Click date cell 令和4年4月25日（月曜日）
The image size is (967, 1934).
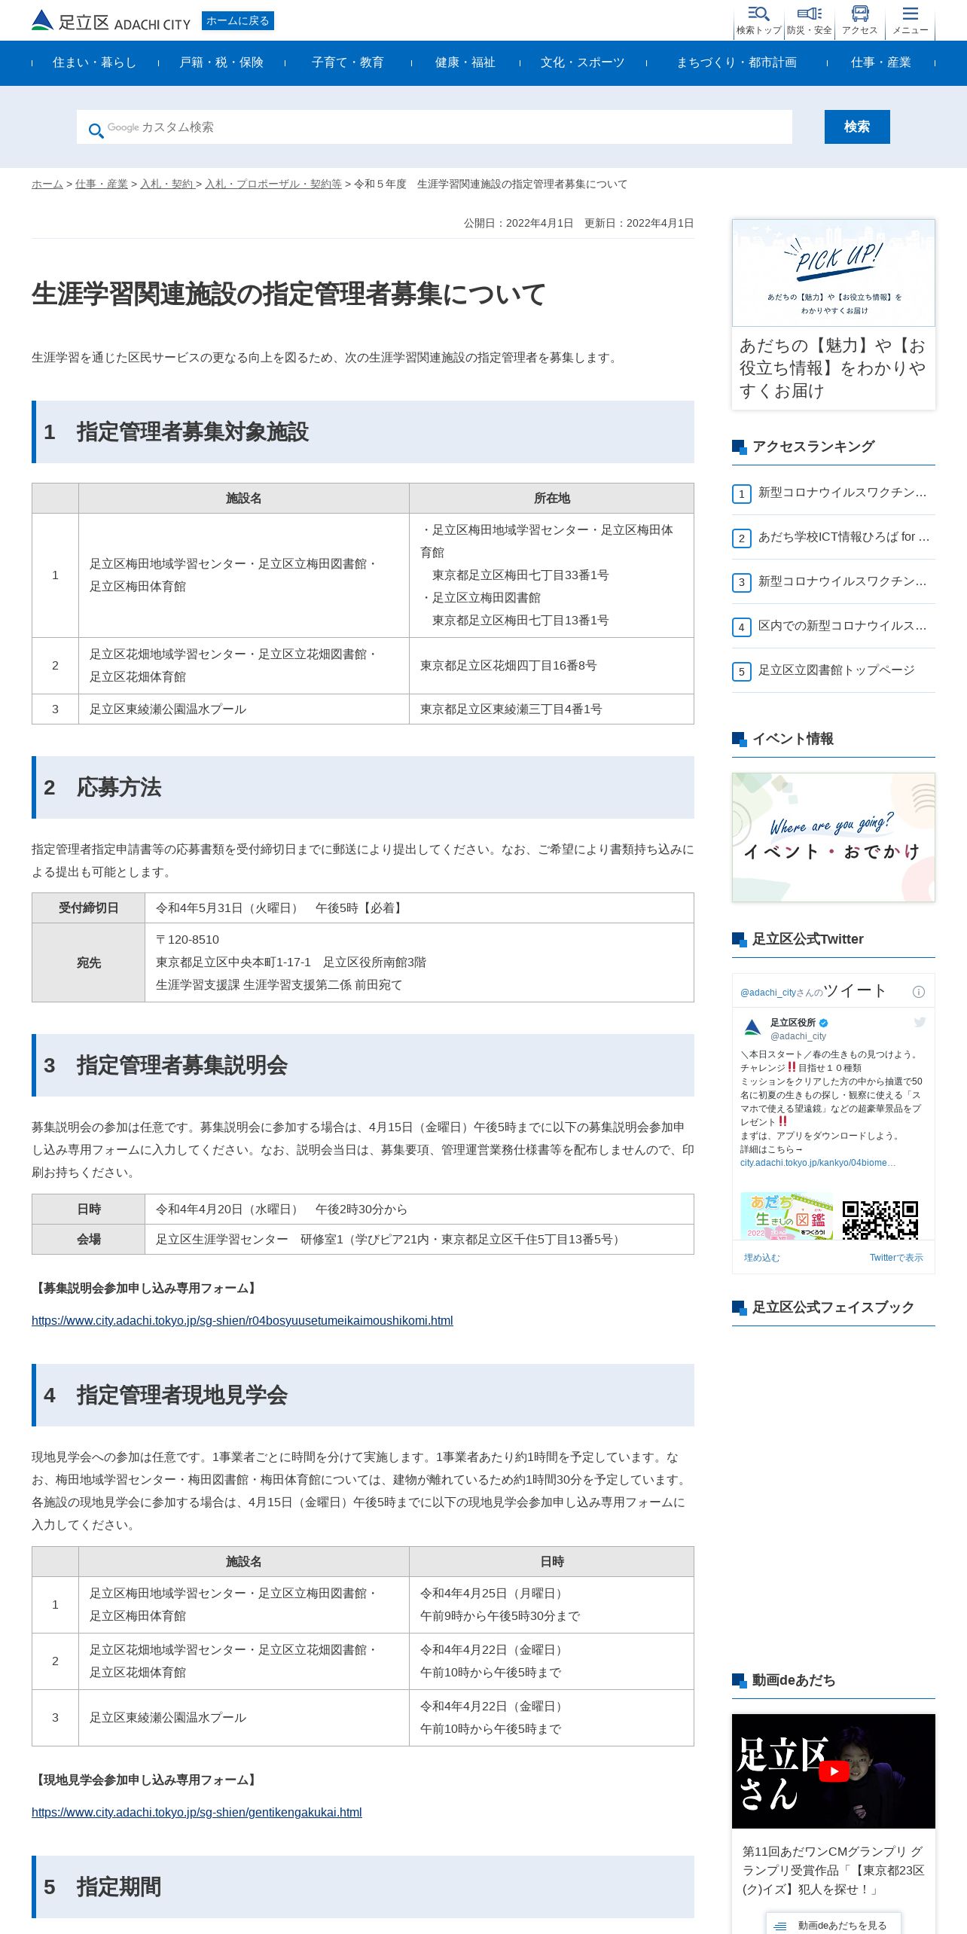(x=494, y=1594)
